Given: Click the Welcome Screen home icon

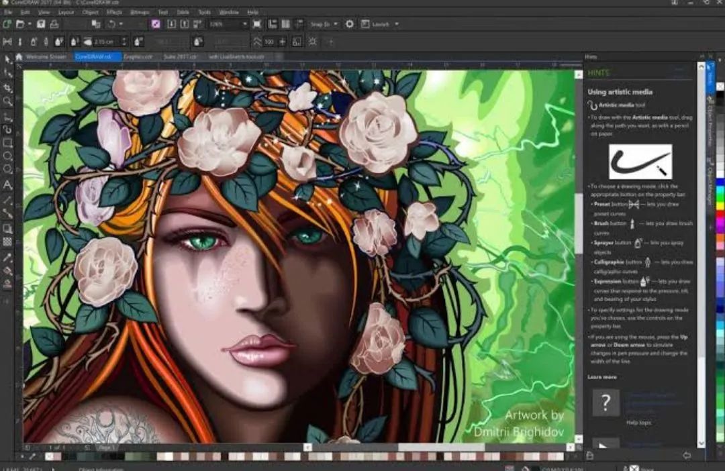Looking at the screenshot, I should click(x=19, y=57).
